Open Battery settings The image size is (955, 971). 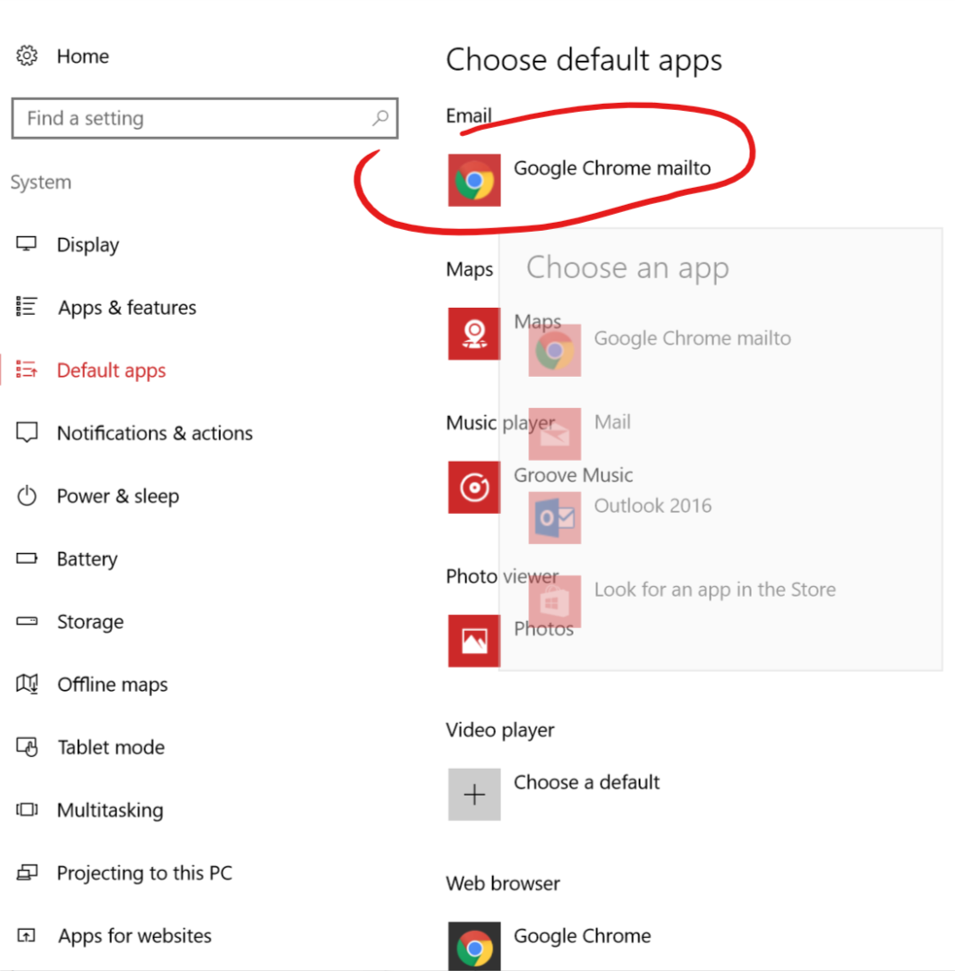pos(88,559)
